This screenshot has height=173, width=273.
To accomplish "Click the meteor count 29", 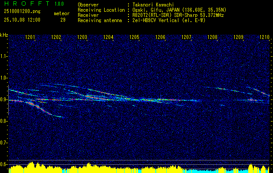I will [x=63, y=20].
